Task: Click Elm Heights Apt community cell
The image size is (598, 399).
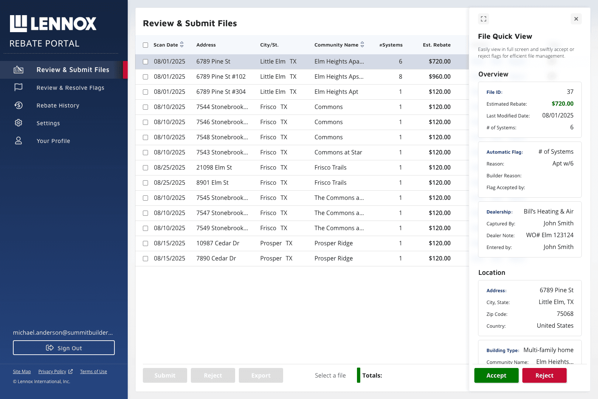Action: [x=336, y=92]
